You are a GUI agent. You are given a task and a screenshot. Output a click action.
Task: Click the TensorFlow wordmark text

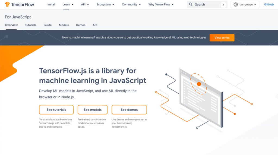23,5
